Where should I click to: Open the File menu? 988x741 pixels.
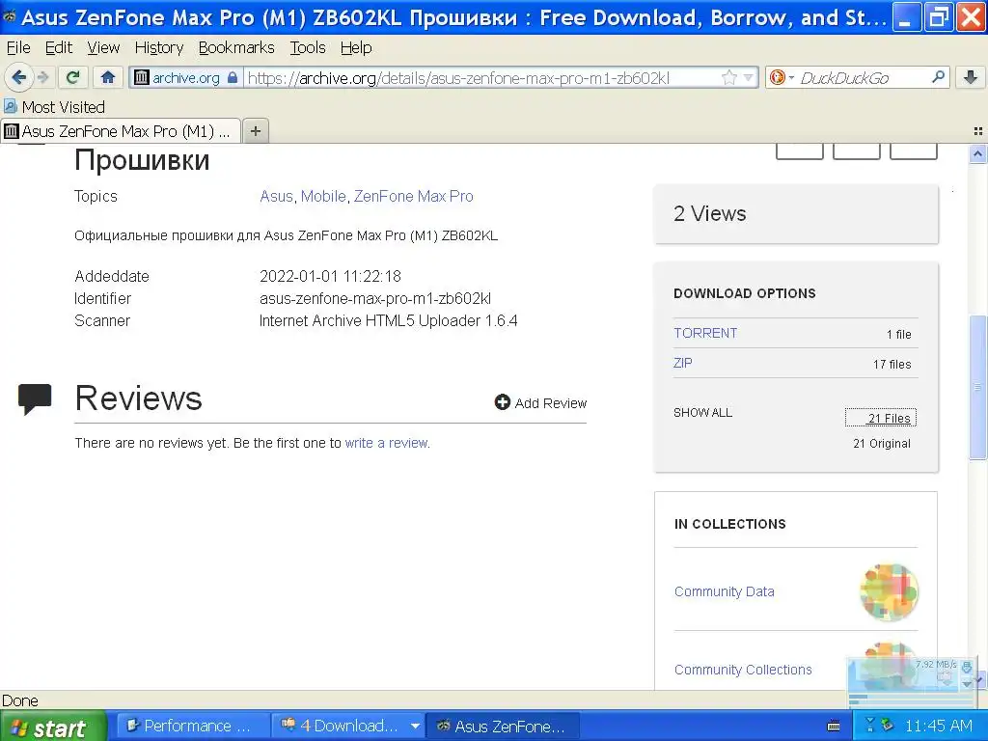click(x=18, y=48)
